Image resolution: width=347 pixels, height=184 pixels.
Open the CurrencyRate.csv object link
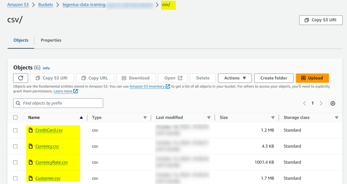click(x=51, y=162)
